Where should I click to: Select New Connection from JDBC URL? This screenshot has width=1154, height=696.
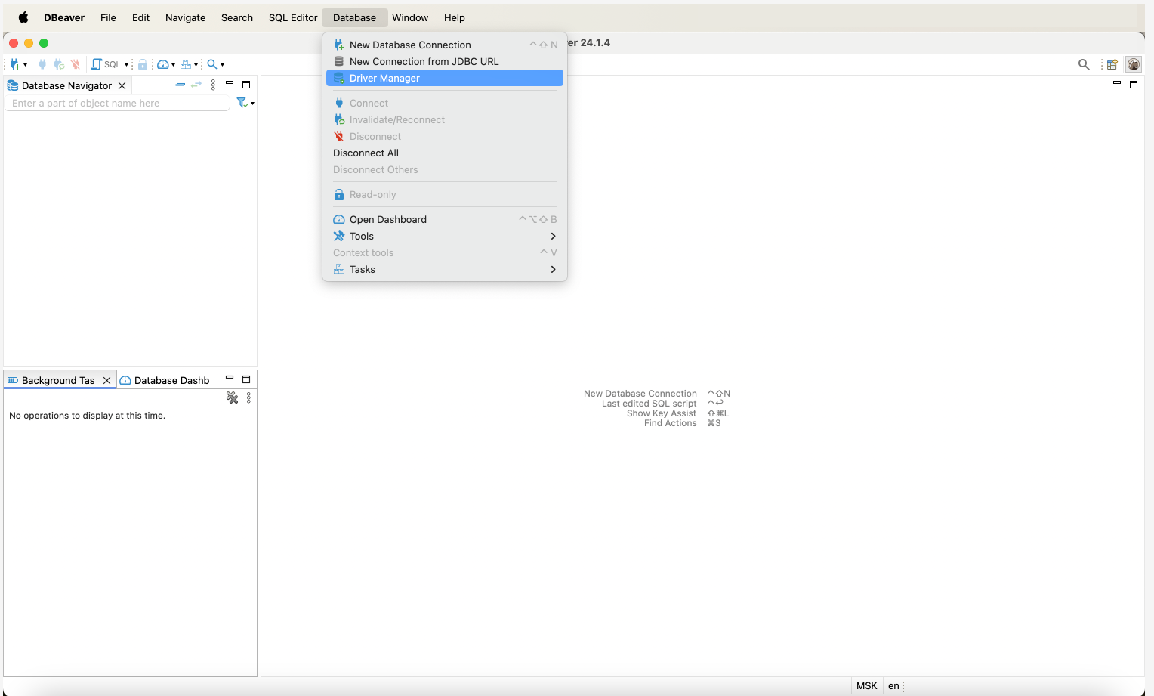424,61
